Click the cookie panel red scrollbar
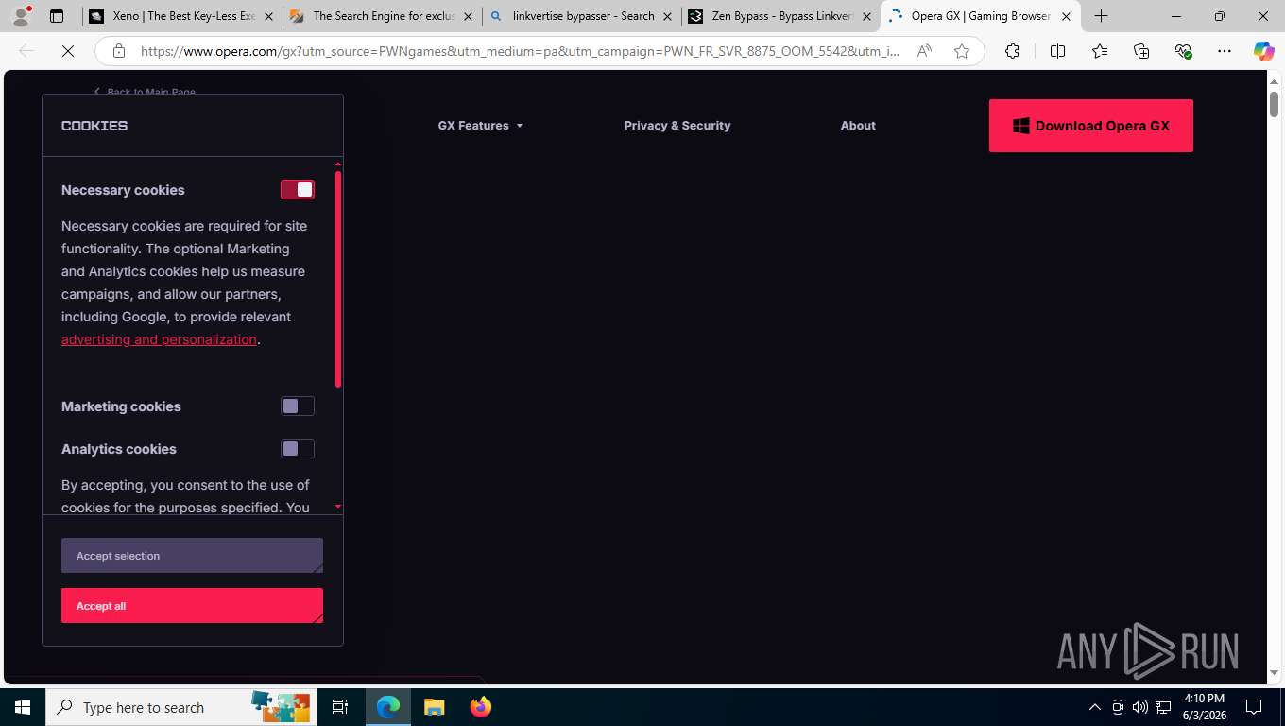The height and width of the screenshot is (726, 1285). [338, 279]
